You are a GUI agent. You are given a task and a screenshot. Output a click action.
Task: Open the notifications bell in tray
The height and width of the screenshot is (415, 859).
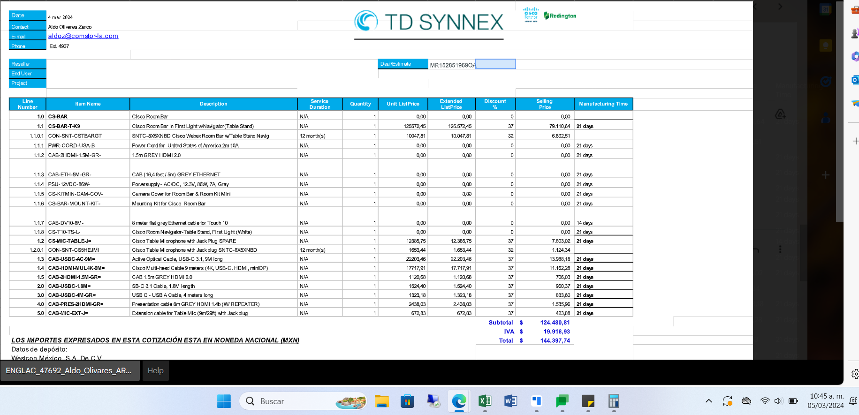853,401
